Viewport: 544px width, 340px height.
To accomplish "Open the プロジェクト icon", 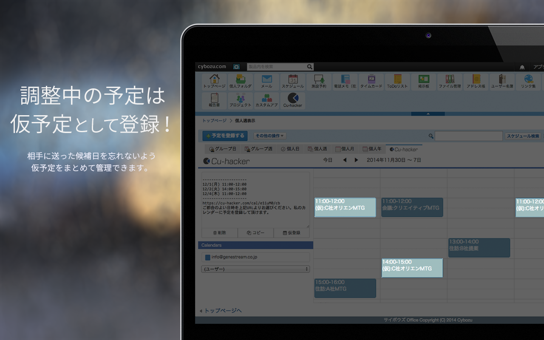I will [x=240, y=101].
